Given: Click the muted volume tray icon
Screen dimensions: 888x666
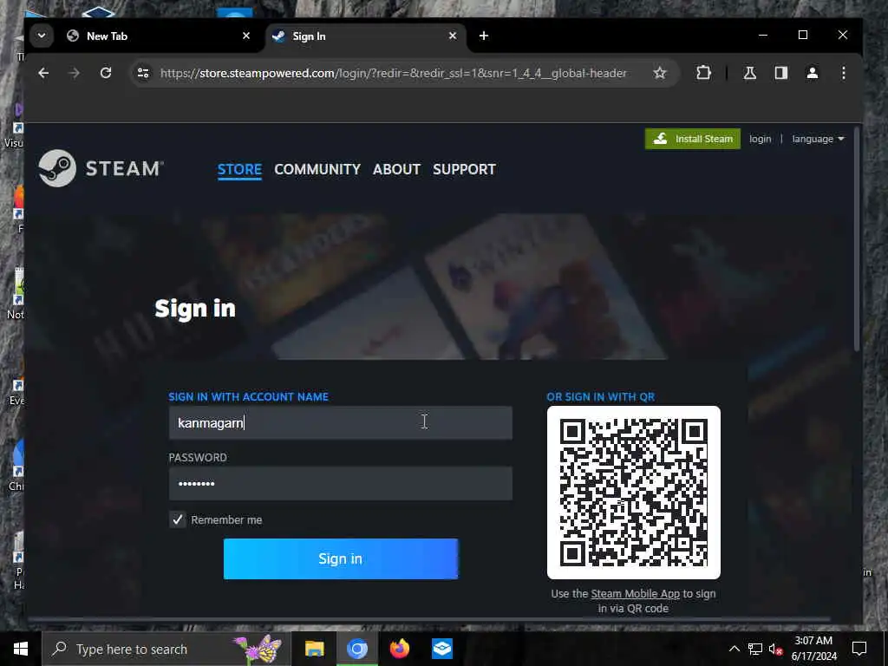Looking at the screenshot, I should click(775, 649).
